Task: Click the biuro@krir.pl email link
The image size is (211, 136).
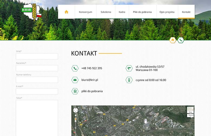Action: click(90, 80)
